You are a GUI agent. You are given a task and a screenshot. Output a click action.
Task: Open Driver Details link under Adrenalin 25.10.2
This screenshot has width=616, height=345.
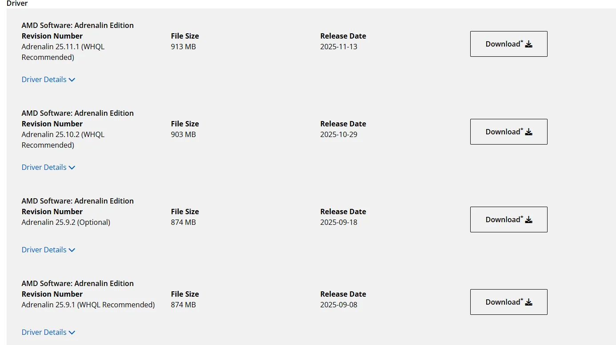pos(44,167)
